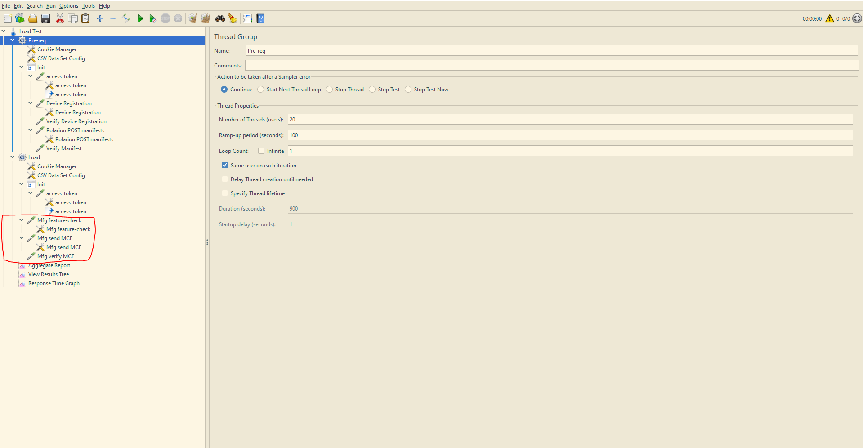
Task: Select the Stop Thread radio button
Action: (329, 89)
